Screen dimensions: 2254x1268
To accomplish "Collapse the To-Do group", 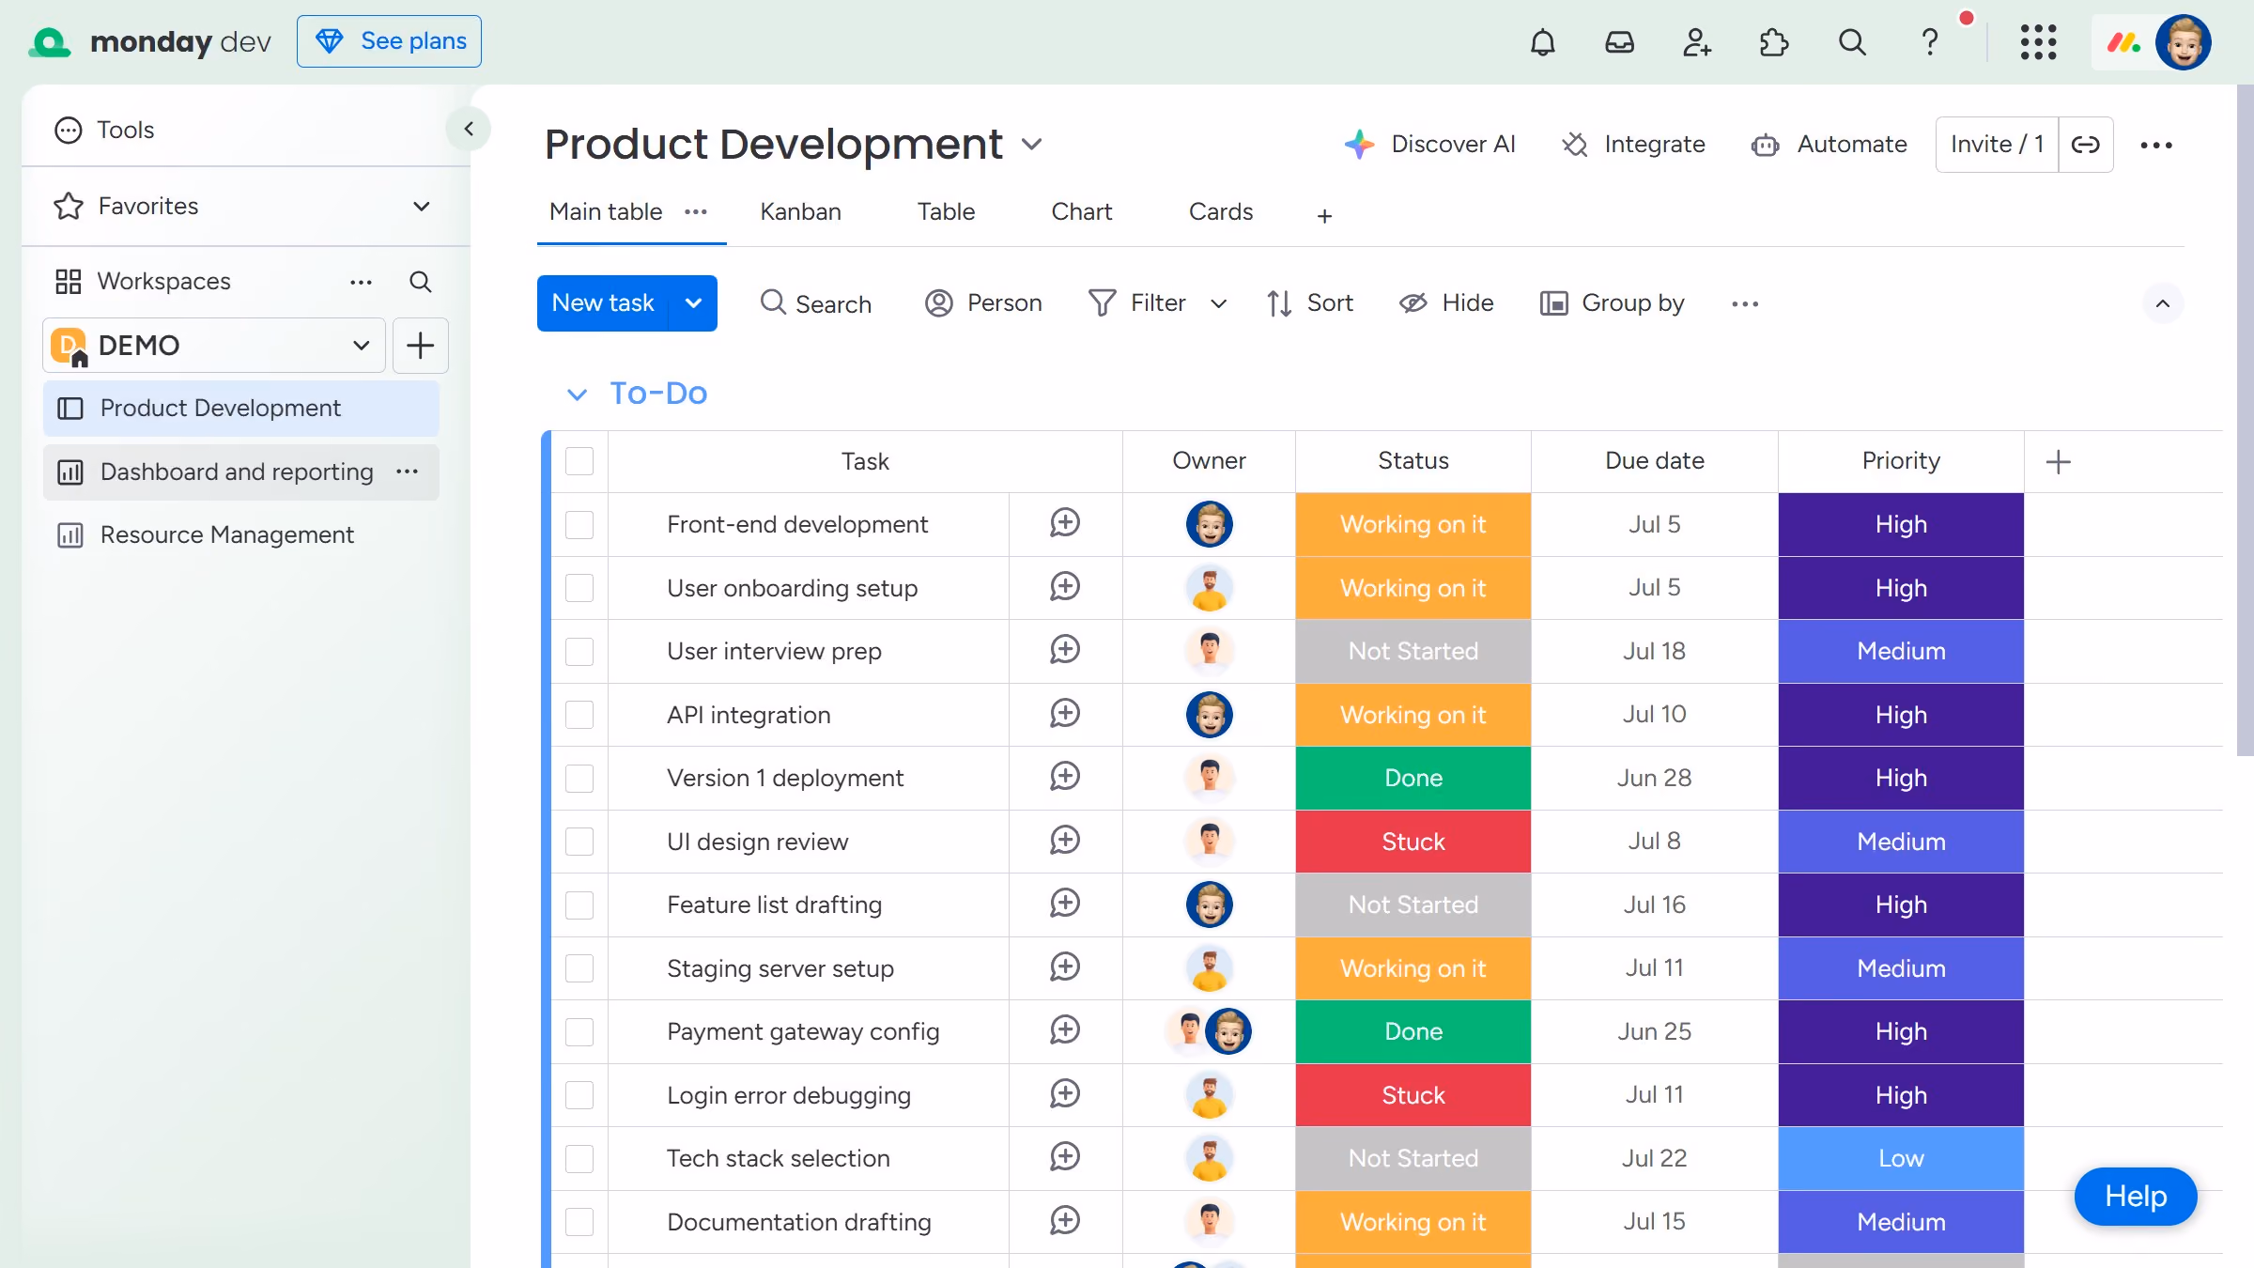I will click(x=577, y=394).
